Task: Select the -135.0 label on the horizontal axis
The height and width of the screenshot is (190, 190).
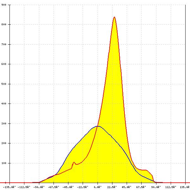Action: (x=9, y=187)
